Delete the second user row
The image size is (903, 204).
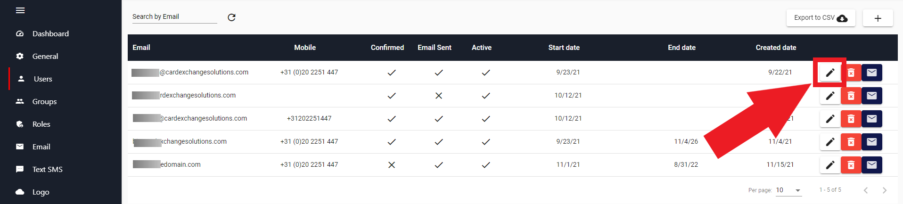[x=851, y=96]
